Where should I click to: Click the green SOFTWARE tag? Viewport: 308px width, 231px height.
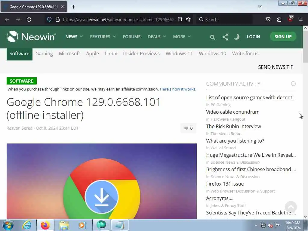[22, 81]
